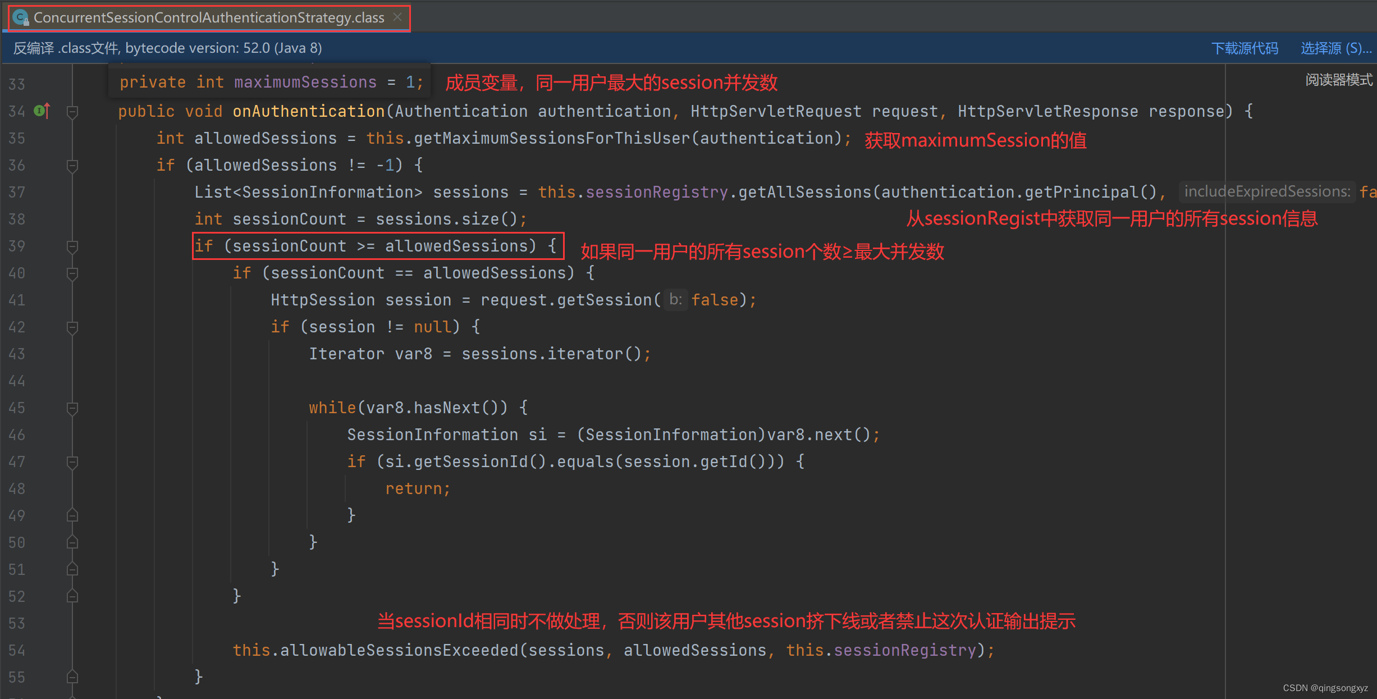Click 'sessions.iterator()' on line 43
This screenshot has height=699, width=1377.
[x=551, y=354]
